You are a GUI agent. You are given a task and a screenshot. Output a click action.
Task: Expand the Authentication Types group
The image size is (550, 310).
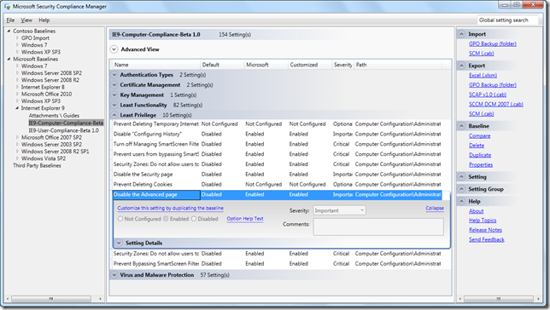pos(114,75)
